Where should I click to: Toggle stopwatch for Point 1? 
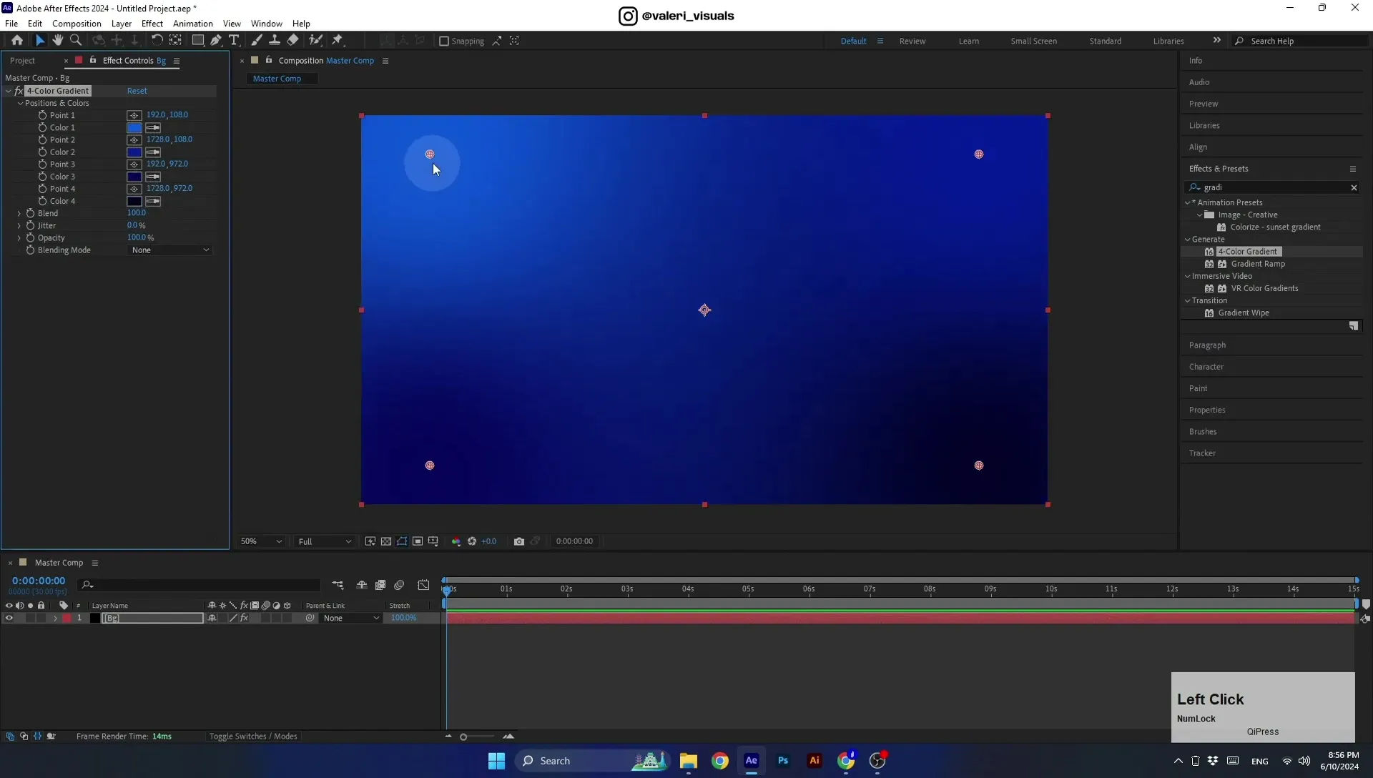(x=42, y=115)
